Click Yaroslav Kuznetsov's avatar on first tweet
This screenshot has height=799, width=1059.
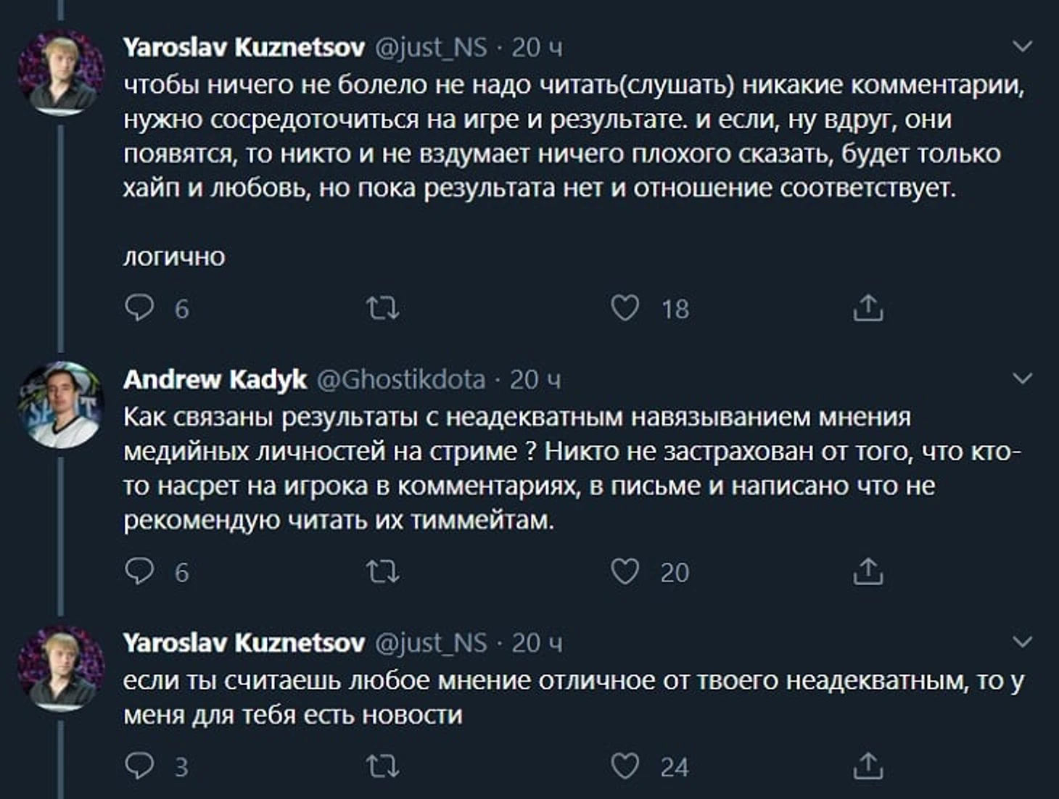click(61, 73)
